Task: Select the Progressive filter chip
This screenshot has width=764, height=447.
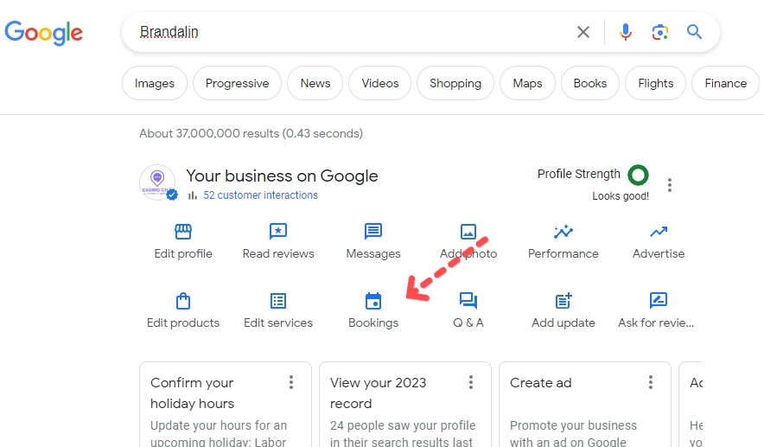Action: [x=238, y=83]
